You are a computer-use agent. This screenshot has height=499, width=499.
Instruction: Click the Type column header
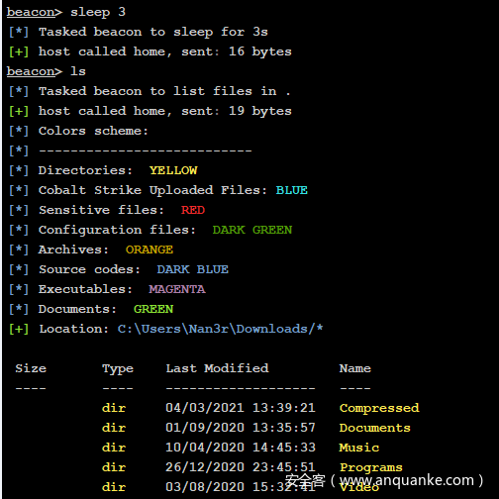click(x=118, y=368)
